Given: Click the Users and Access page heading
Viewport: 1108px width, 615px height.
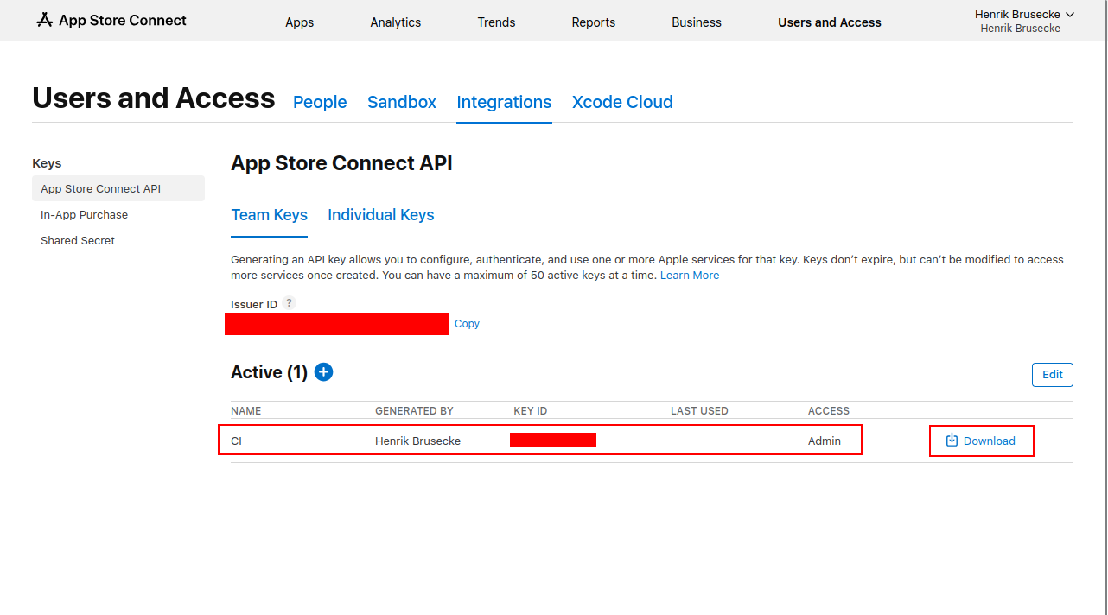Looking at the screenshot, I should (154, 98).
